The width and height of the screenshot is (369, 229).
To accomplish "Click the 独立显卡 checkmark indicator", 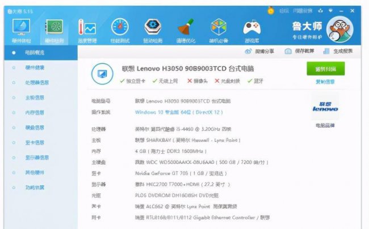I will tap(132, 81).
